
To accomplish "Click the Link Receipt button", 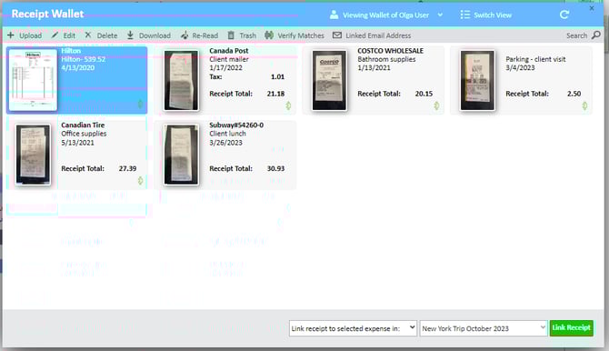I will [x=572, y=328].
